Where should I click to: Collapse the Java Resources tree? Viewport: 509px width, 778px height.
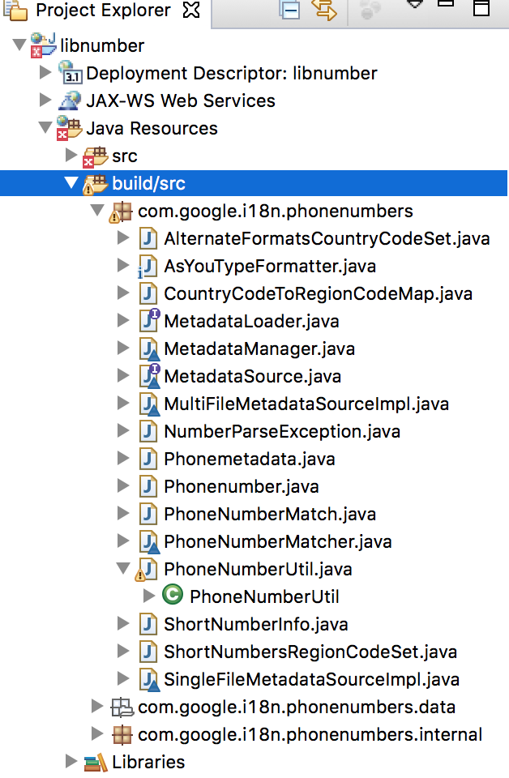45,128
